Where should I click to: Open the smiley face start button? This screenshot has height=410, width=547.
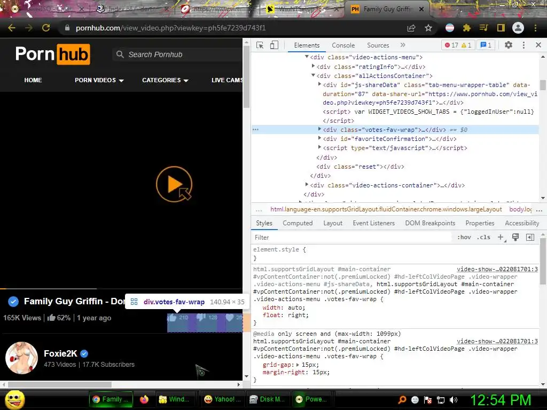pos(14,399)
